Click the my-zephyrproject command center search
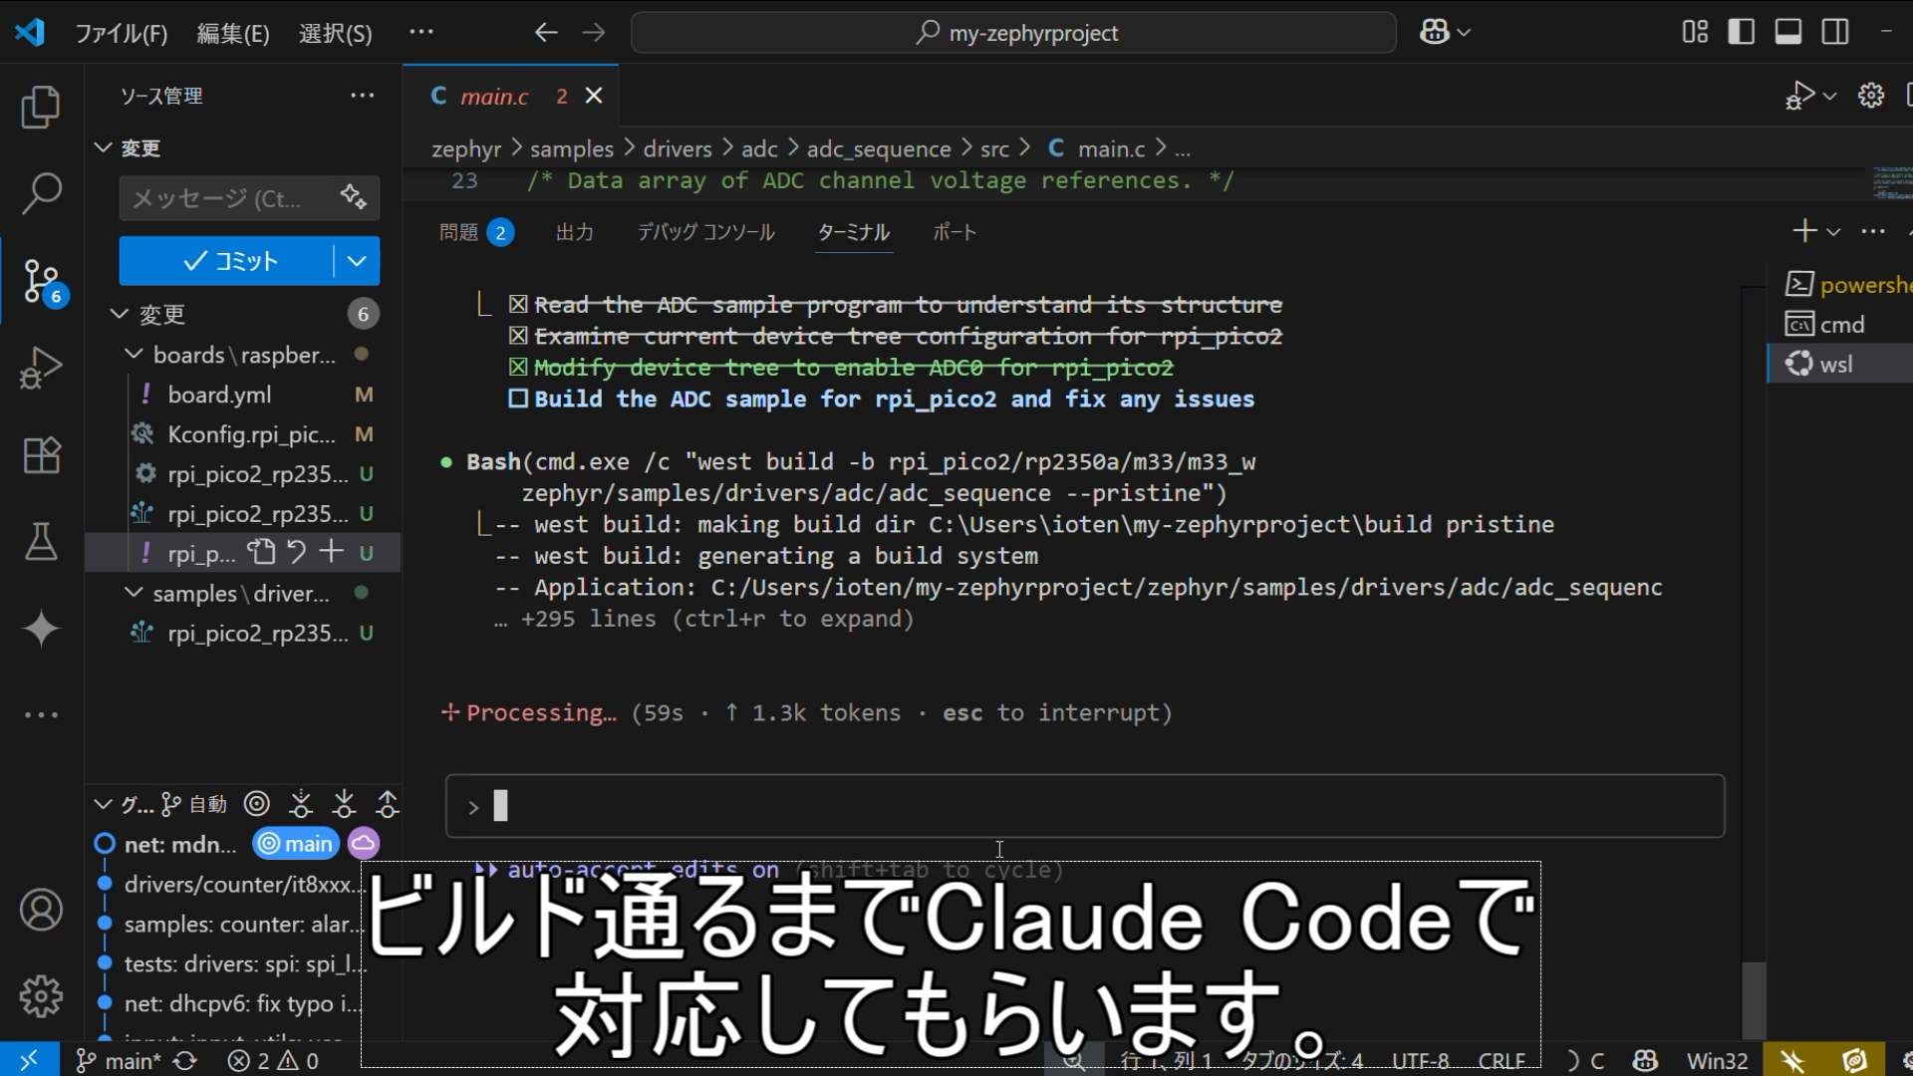Image resolution: width=1913 pixels, height=1076 pixels. pyautogui.click(x=1013, y=33)
